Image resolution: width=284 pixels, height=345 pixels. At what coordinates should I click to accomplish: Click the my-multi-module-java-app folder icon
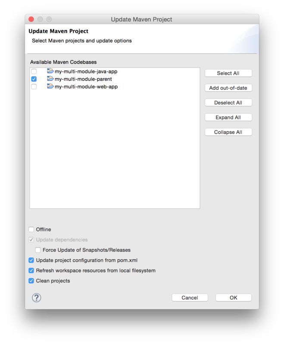click(x=50, y=71)
